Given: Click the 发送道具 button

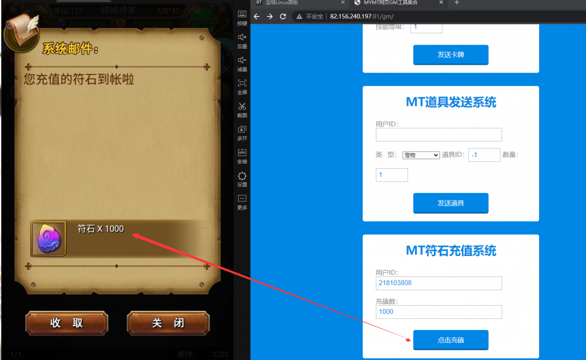Looking at the screenshot, I should 450,203.
